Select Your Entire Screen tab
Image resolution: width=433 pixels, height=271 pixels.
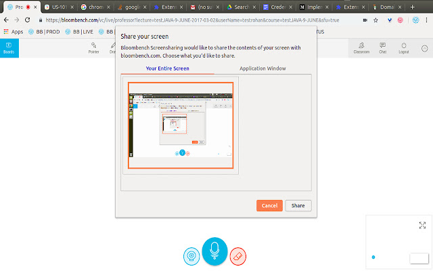(167, 68)
